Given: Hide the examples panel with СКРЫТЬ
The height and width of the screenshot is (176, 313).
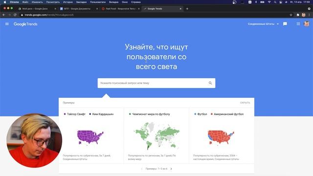Looking at the screenshot, I should 245,103.
